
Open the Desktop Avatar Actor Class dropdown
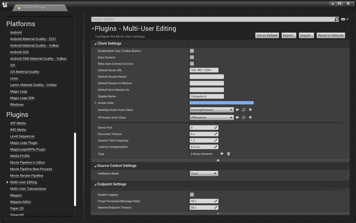click(212, 110)
